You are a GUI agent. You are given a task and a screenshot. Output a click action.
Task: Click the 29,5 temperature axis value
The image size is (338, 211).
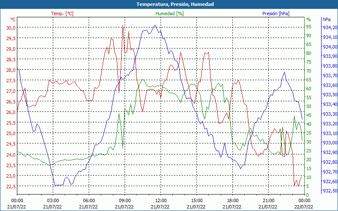pyautogui.click(x=11, y=38)
